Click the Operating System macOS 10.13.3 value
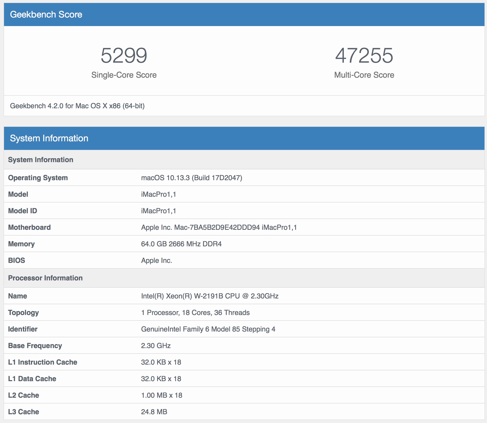Image resolution: width=487 pixels, height=423 pixels. tap(191, 178)
